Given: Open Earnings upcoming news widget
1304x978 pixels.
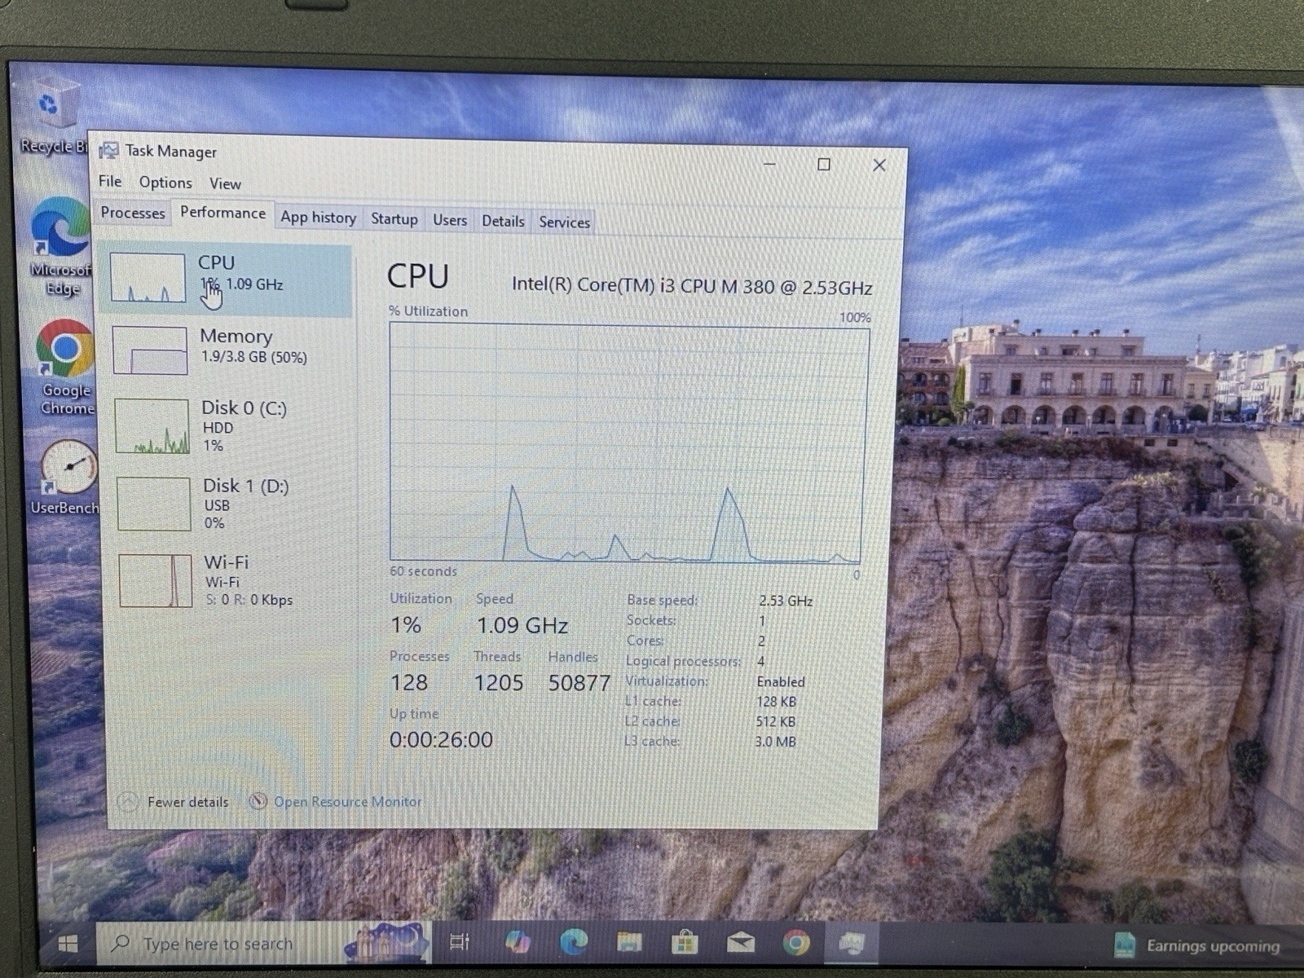Looking at the screenshot, I should click(1197, 945).
